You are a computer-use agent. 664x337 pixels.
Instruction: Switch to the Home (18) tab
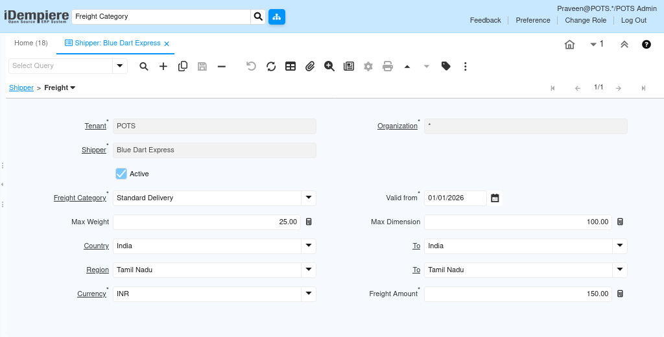pyautogui.click(x=31, y=43)
